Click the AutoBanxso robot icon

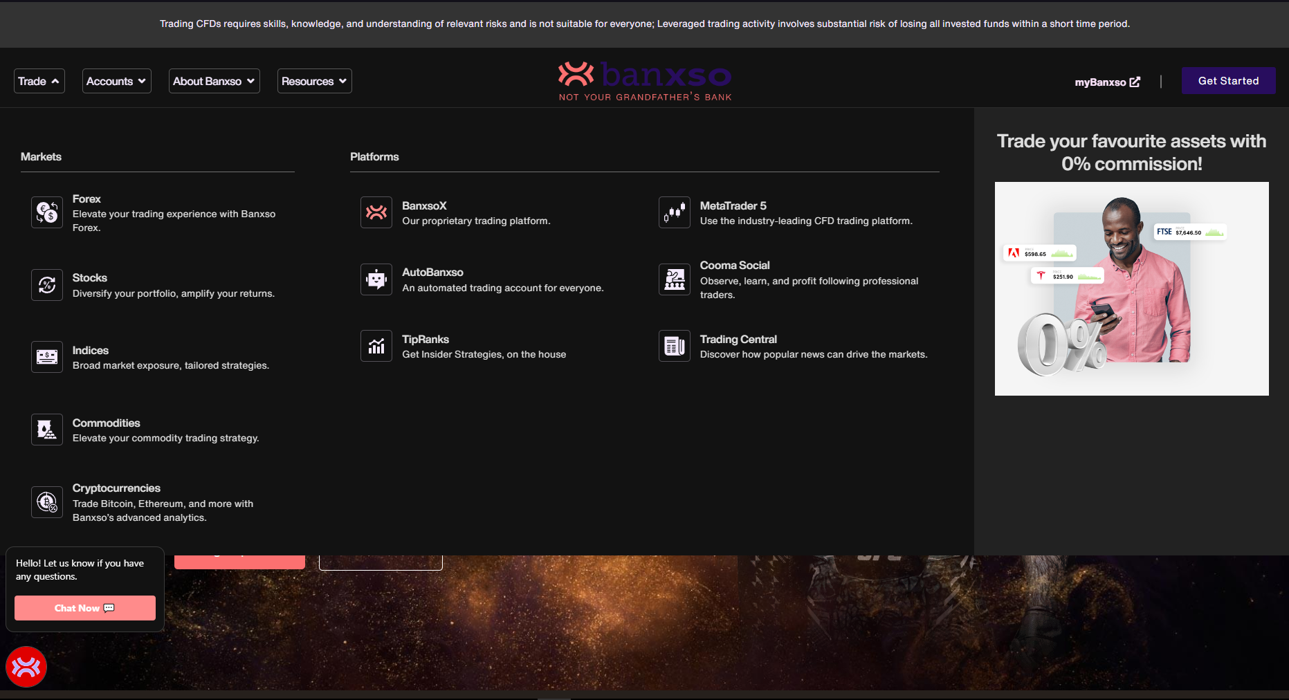tap(376, 279)
